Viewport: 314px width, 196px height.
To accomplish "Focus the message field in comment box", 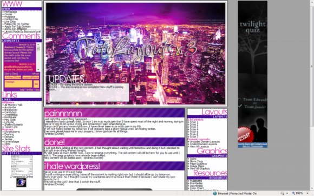I will (x=18, y=84).
